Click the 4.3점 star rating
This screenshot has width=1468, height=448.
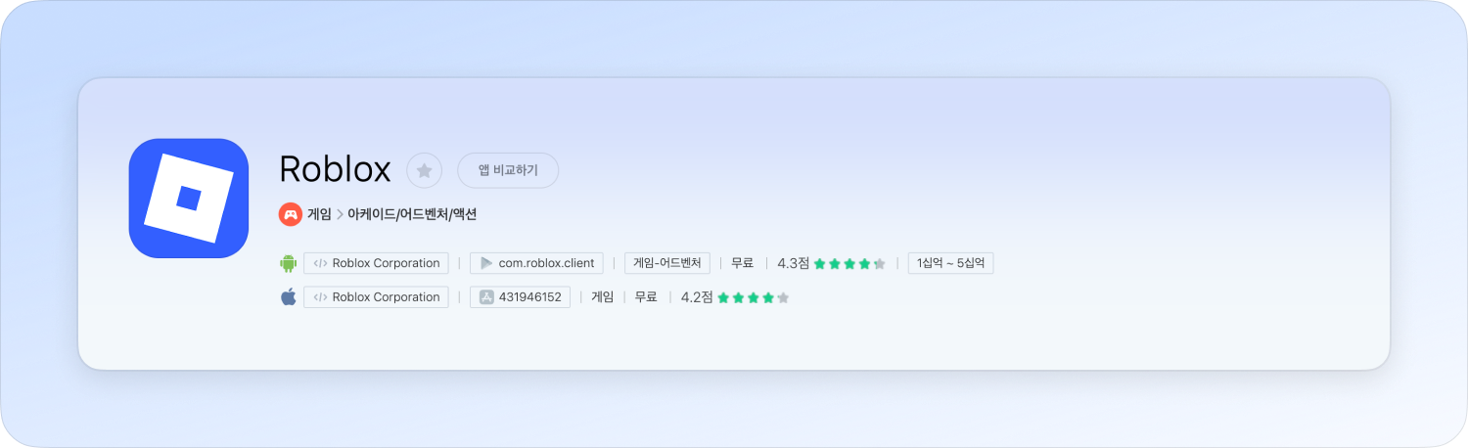click(x=831, y=263)
